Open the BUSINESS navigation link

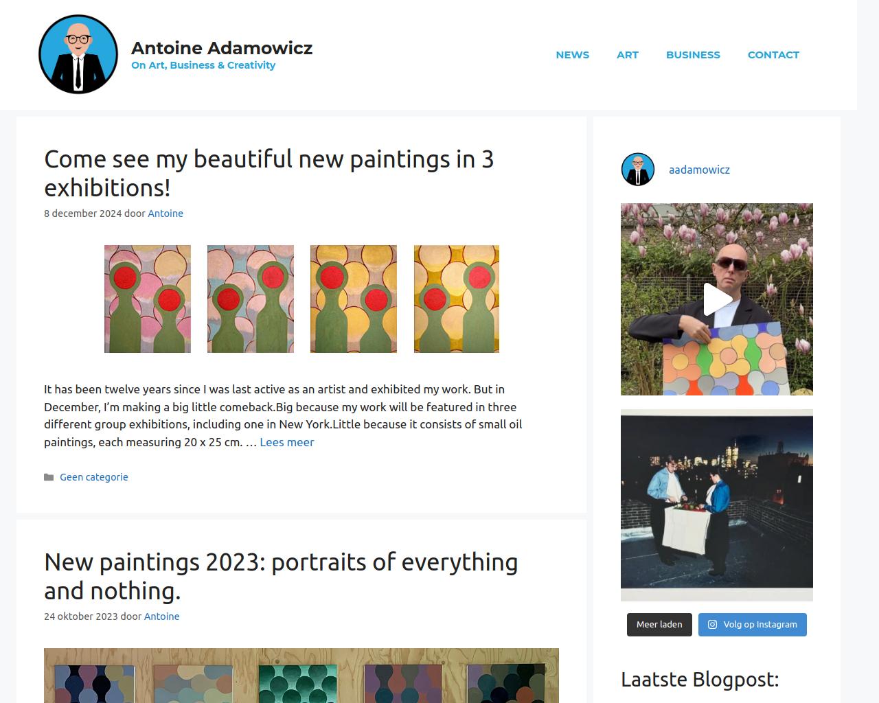tap(693, 55)
